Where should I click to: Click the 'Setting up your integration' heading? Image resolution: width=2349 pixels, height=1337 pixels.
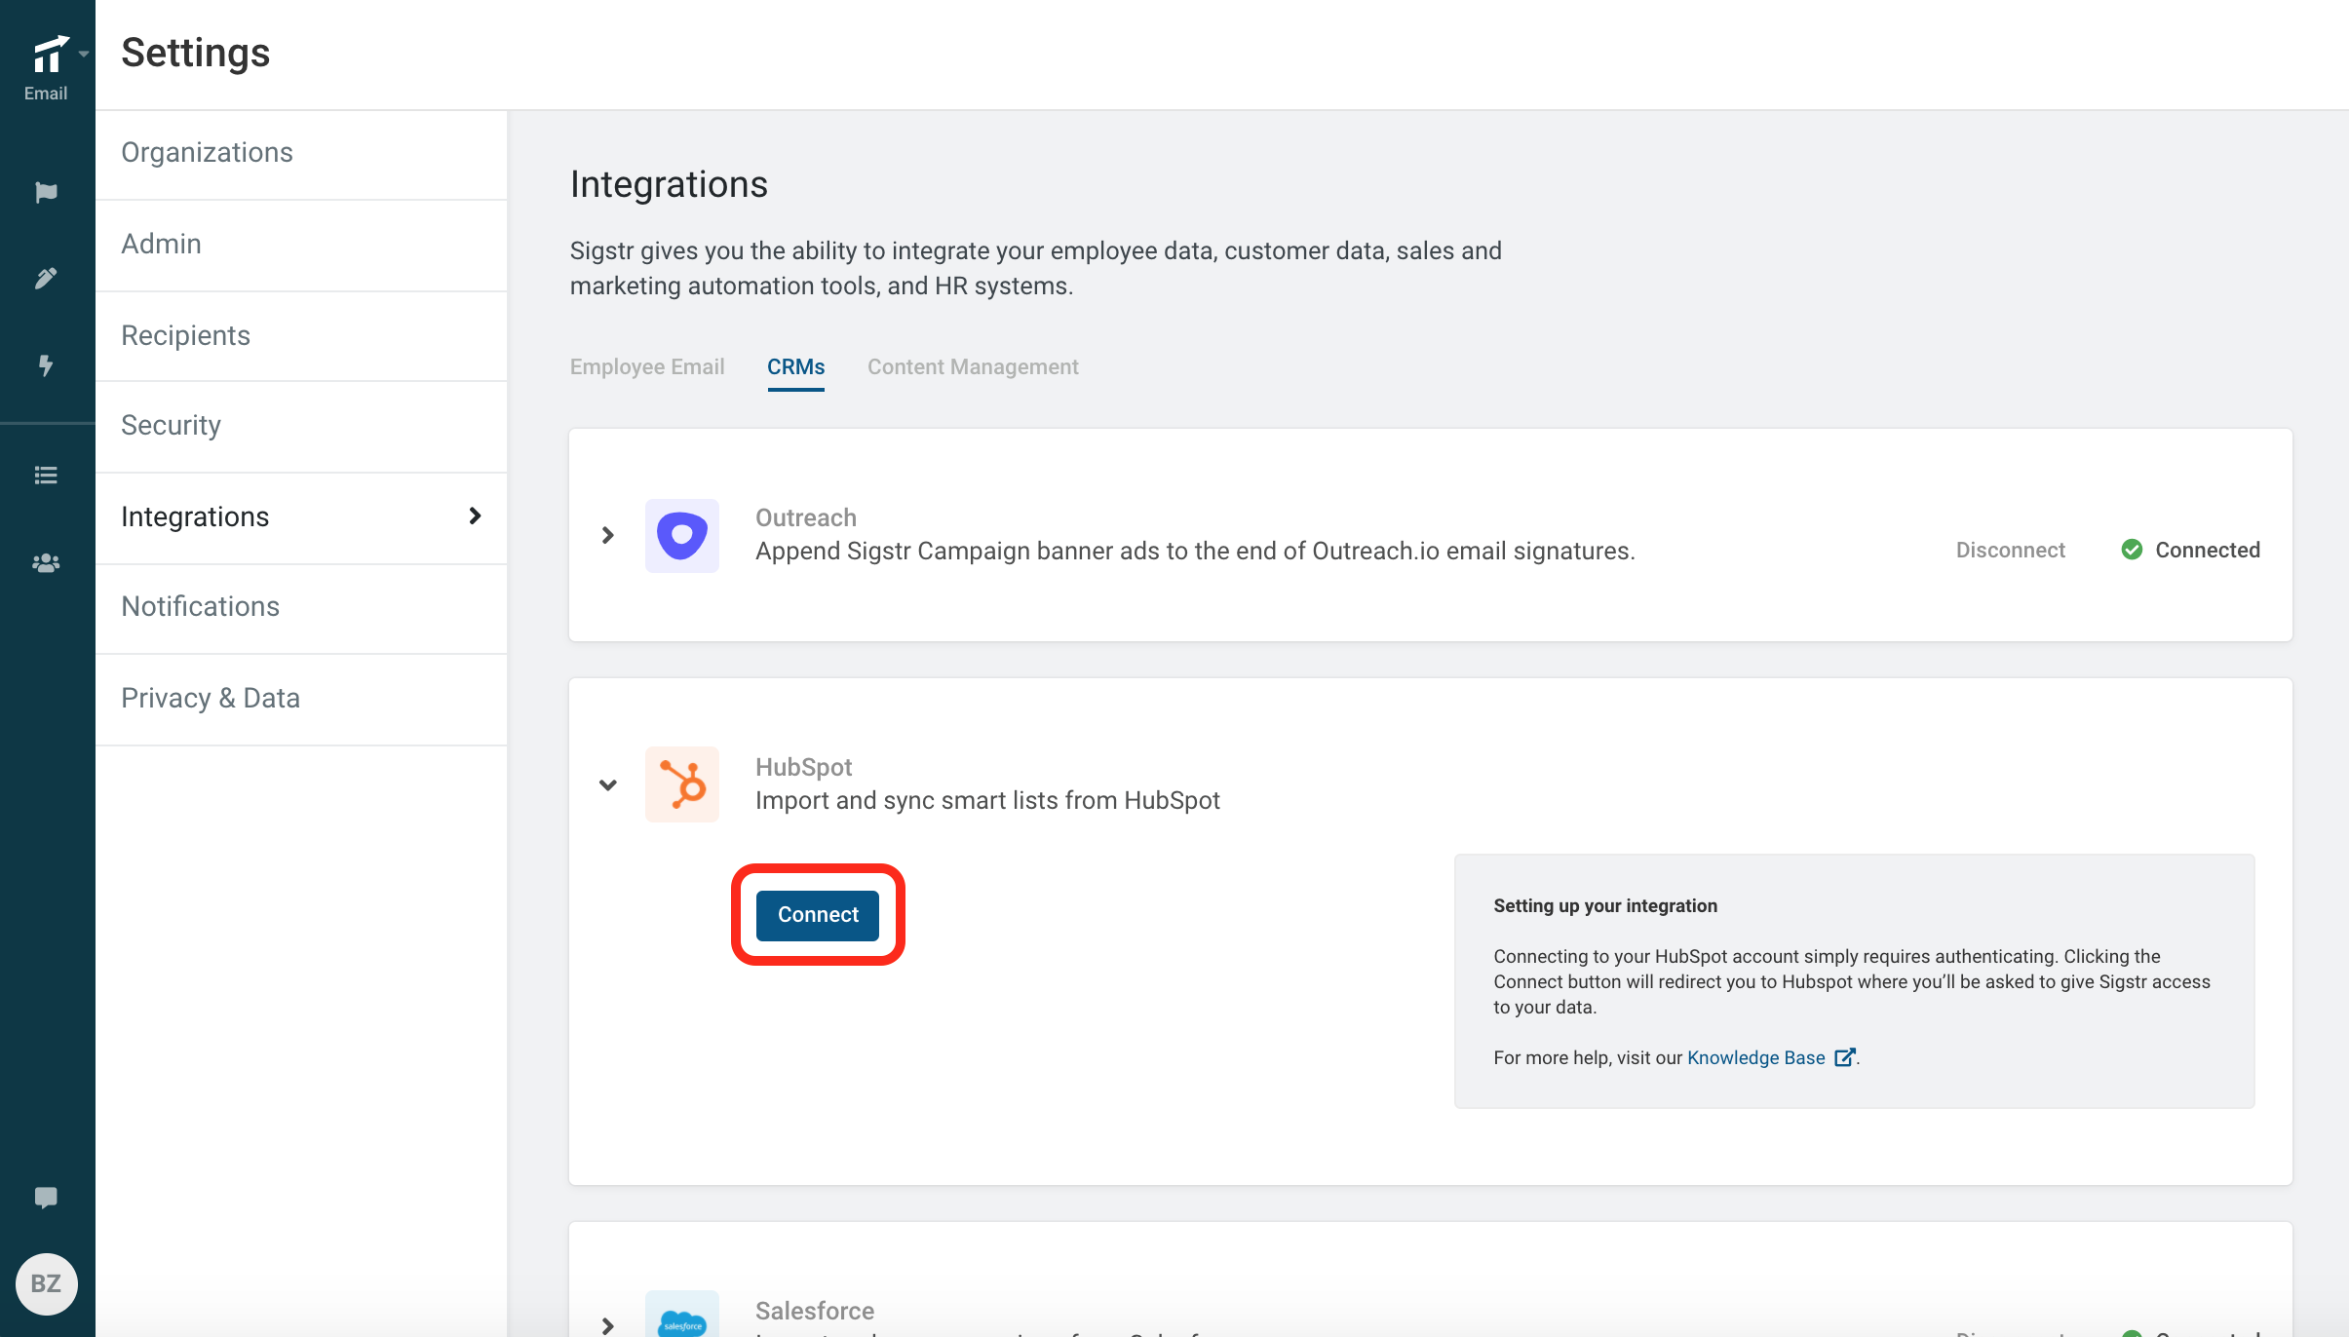[x=1604, y=905]
